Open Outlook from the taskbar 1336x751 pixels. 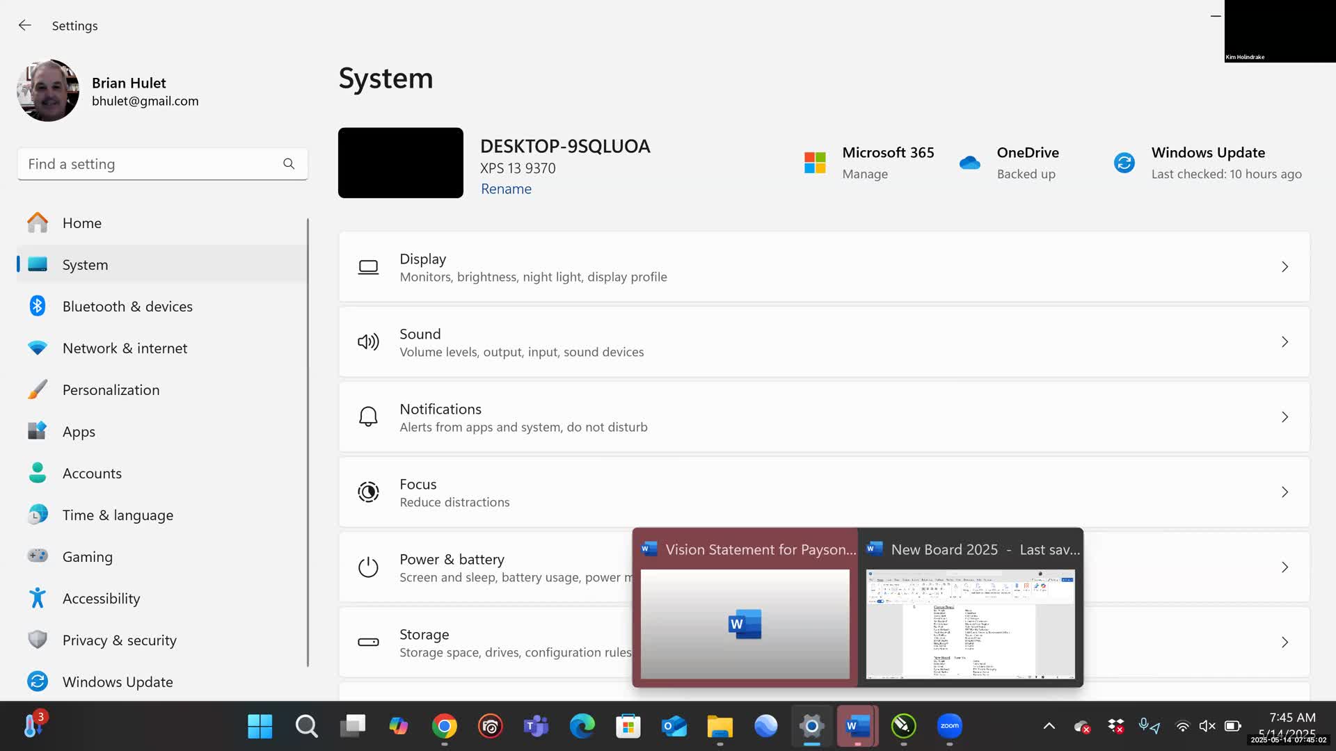click(x=674, y=726)
